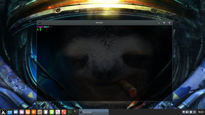Open the volume speaker tray icon
The height and width of the screenshot is (115, 205).
point(187,112)
